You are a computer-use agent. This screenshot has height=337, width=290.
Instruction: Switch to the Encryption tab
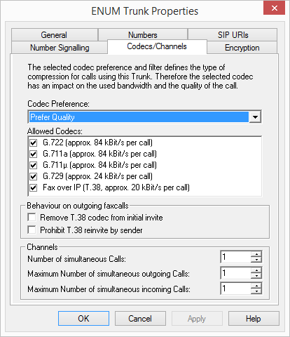242,48
